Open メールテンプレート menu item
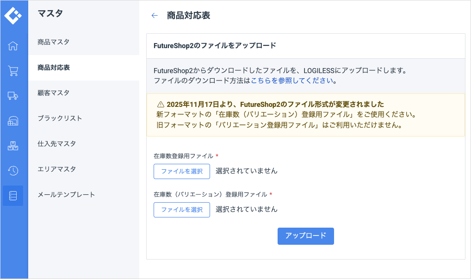Image resolution: width=471 pixels, height=279 pixels. 66,195
